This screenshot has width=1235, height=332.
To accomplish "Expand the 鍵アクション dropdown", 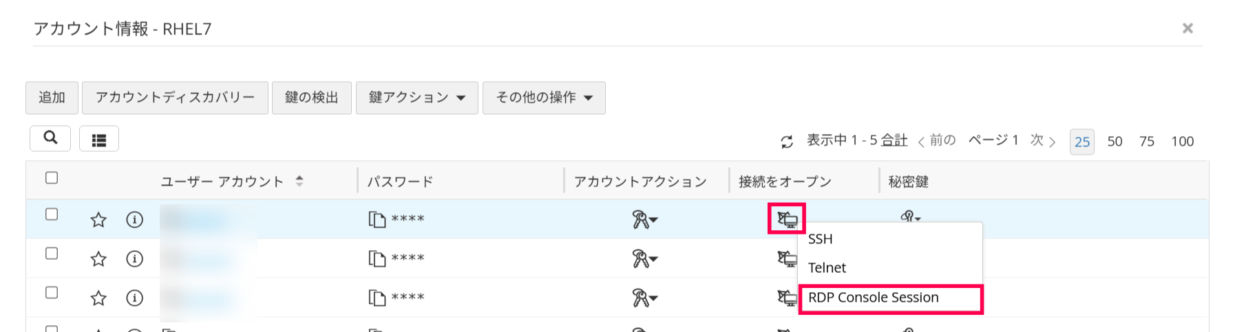I will point(416,98).
